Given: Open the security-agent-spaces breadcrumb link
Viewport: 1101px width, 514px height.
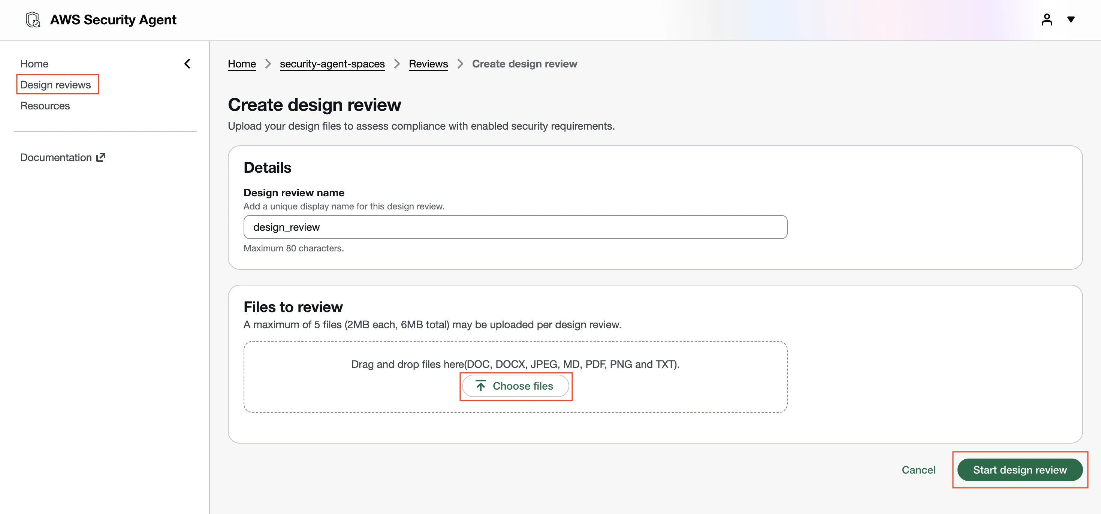Looking at the screenshot, I should point(332,64).
